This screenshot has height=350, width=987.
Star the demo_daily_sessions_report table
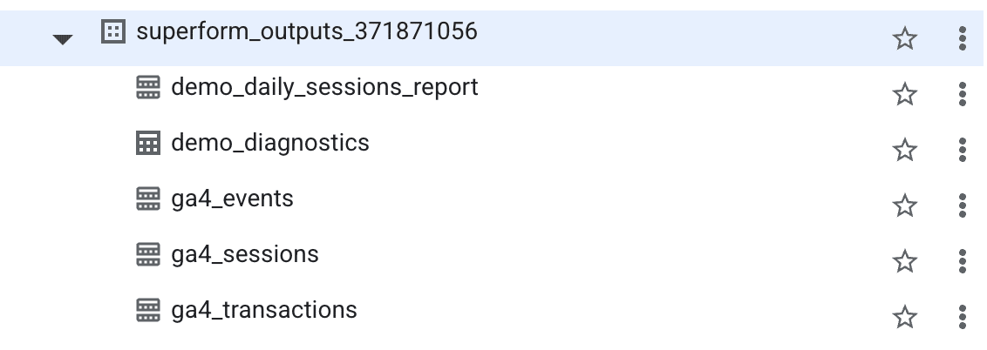click(905, 94)
